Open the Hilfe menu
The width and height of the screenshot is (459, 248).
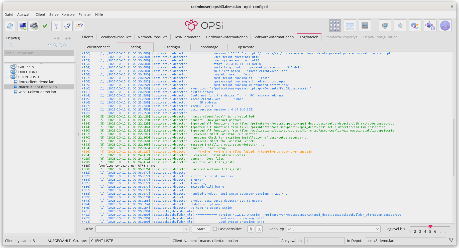point(99,15)
